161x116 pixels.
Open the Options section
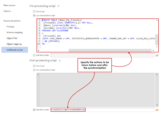7,11
